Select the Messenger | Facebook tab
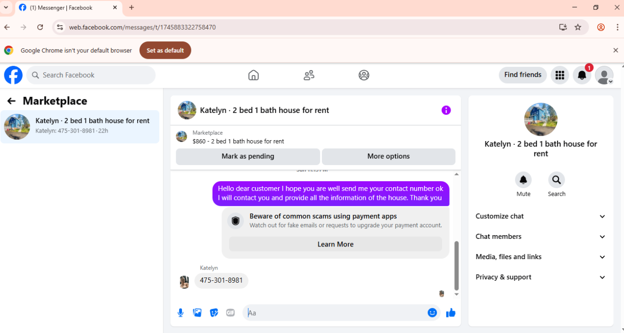 (69, 8)
